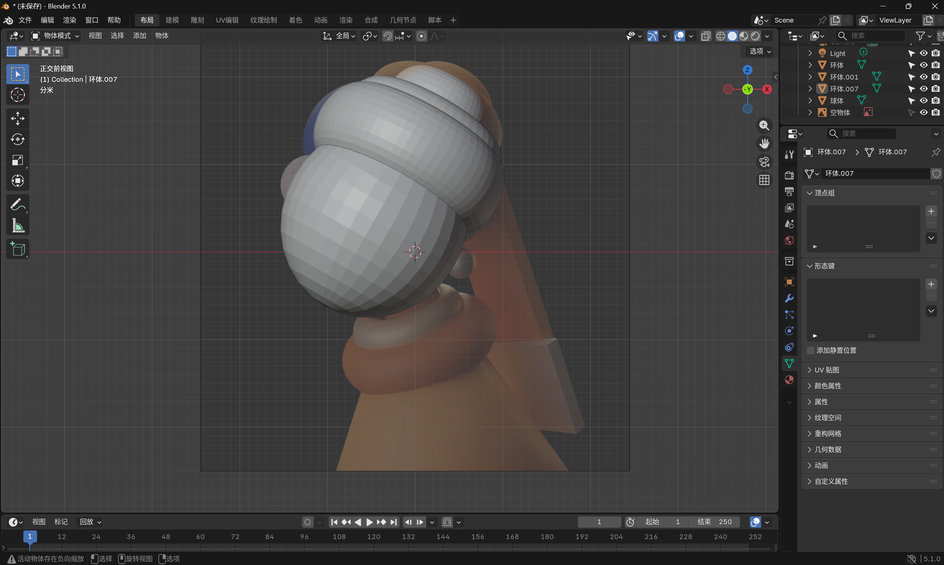Open the Modifiers wrench properties tab

pyautogui.click(x=789, y=298)
